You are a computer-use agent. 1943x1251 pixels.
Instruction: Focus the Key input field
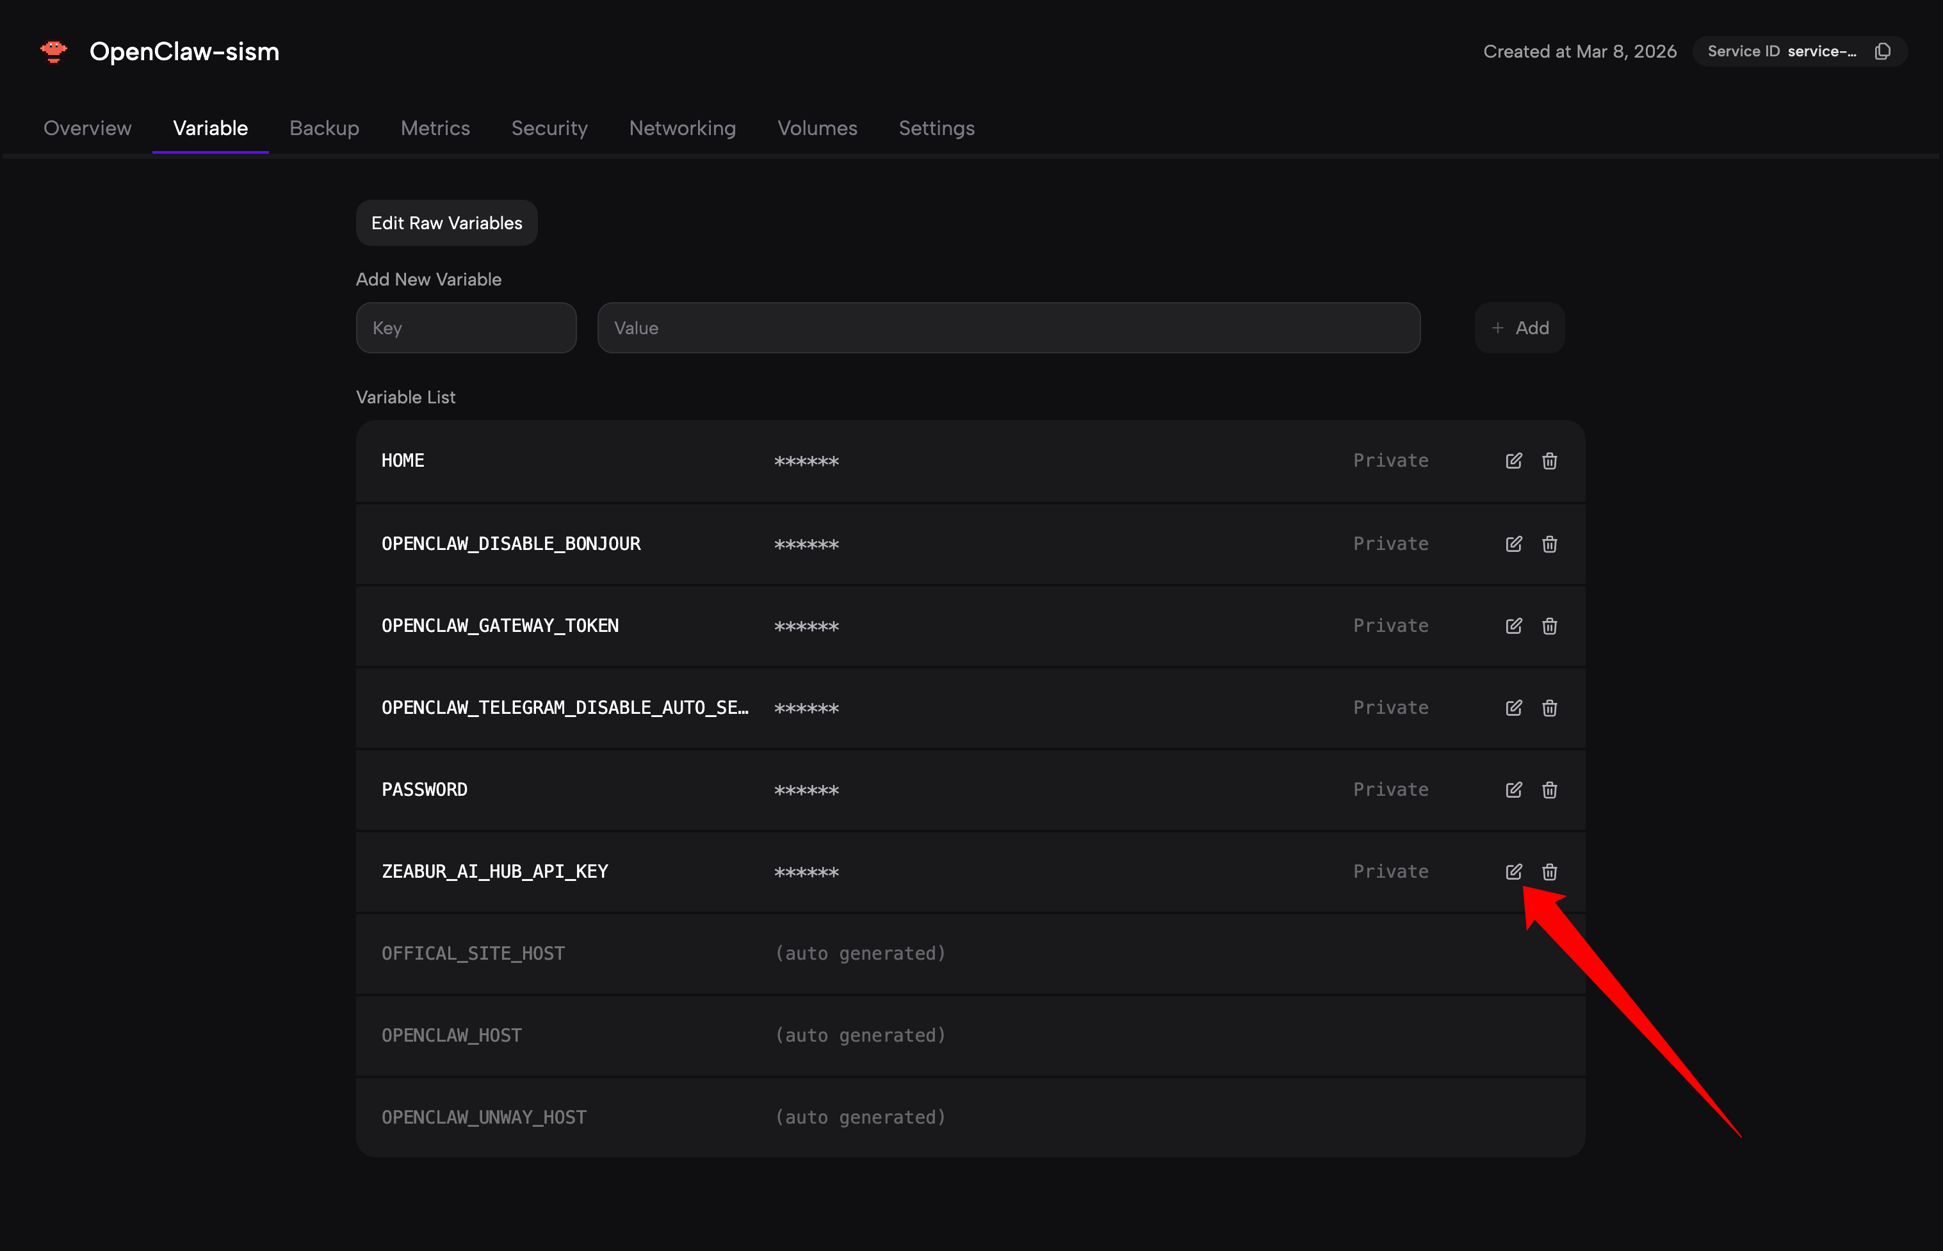466,328
